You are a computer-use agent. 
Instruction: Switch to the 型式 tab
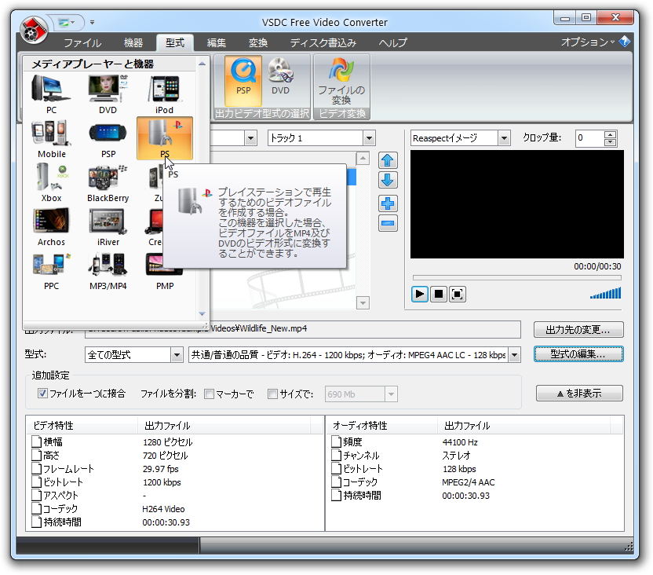[x=175, y=43]
